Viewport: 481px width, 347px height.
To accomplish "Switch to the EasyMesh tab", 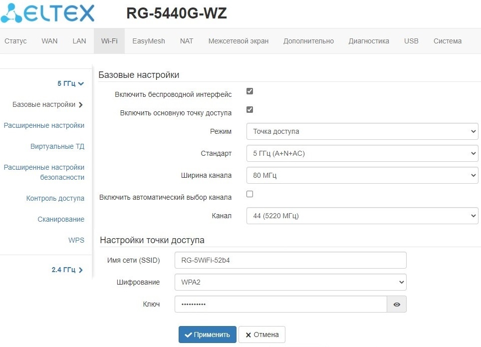I will pyautogui.click(x=149, y=41).
